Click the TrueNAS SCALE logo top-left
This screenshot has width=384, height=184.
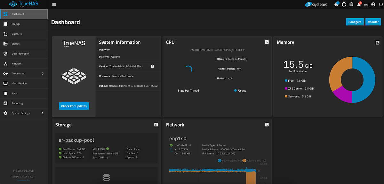point(24,4)
